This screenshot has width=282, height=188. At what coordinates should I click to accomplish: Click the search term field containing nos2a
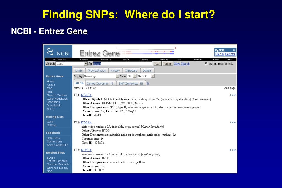pos(123,64)
